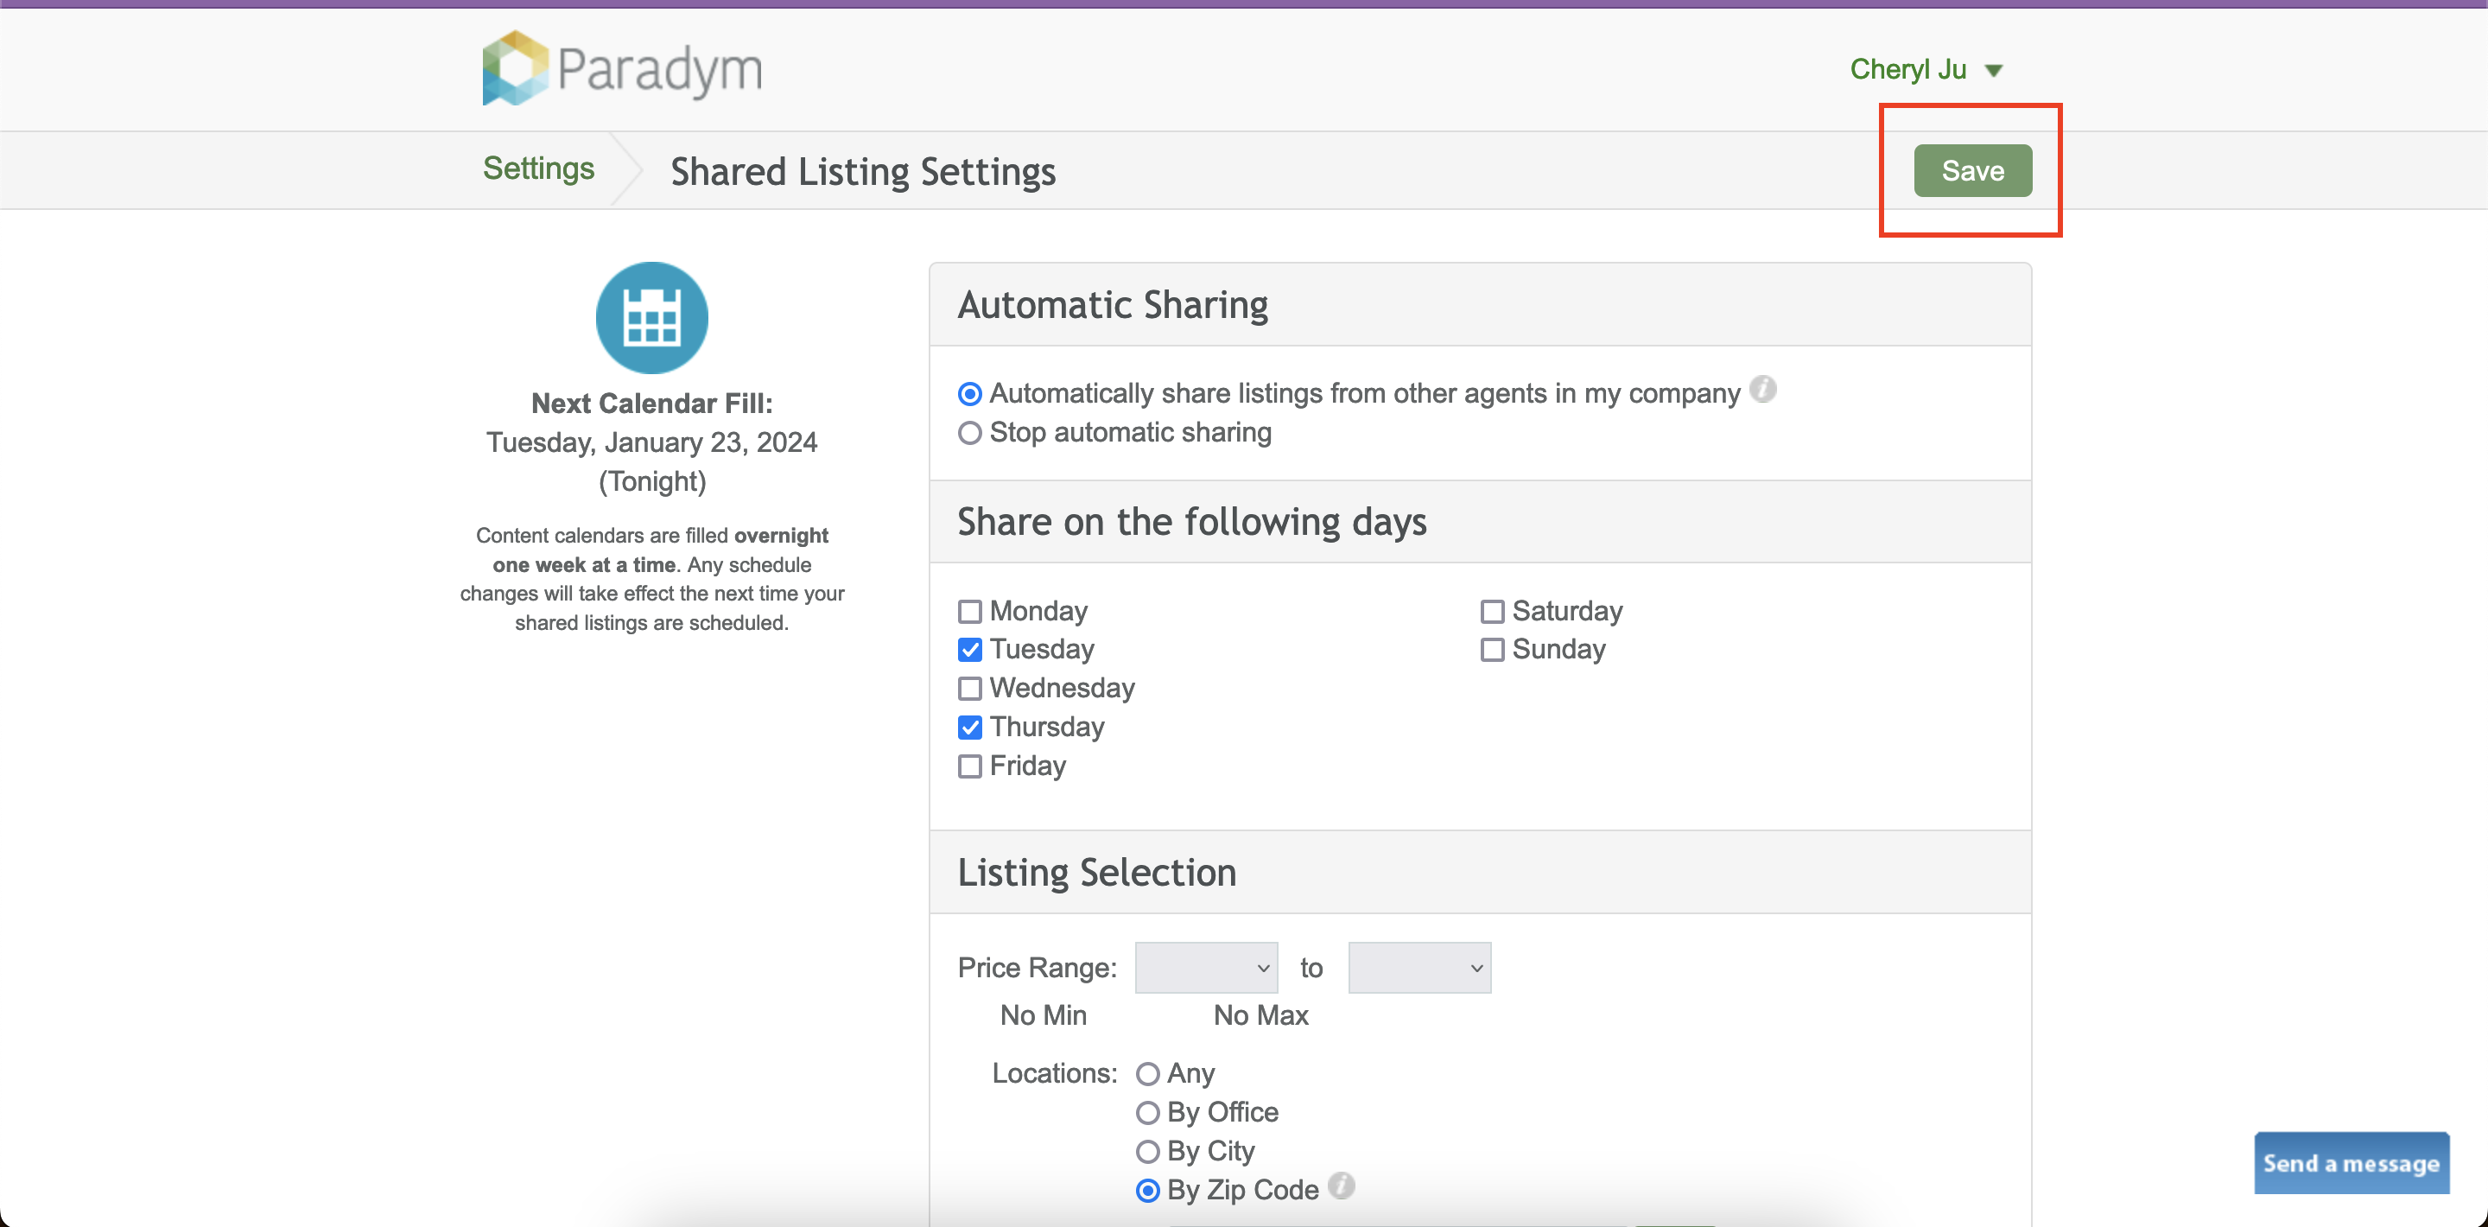Enable sharing on Sunday
The width and height of the screenshot is (2488, 1227).
coord(1492,650)
